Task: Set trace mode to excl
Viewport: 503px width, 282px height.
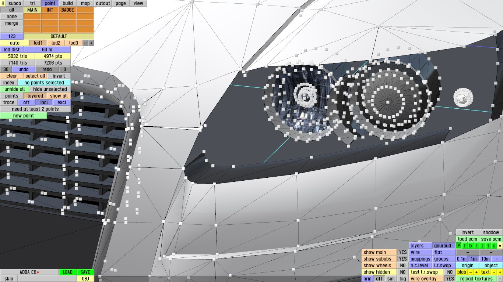Action: tap(62, 102)
